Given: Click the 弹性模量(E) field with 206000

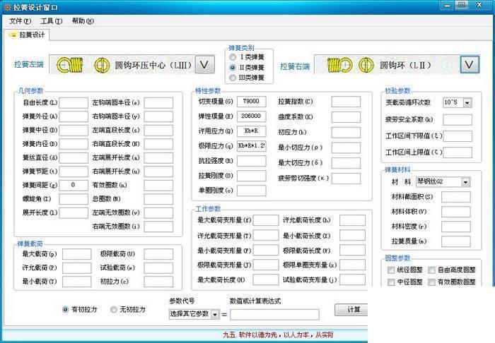Looking at the screenshot, I should [251, 116].
